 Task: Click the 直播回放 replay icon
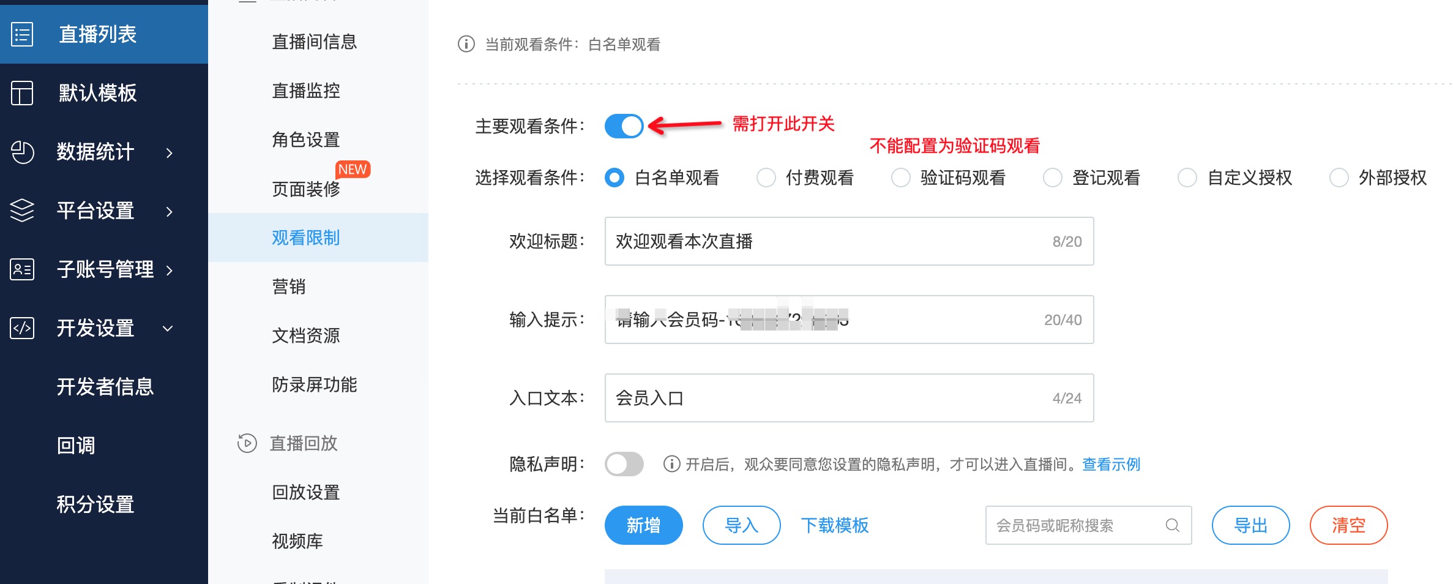click(x=247, y=443)
